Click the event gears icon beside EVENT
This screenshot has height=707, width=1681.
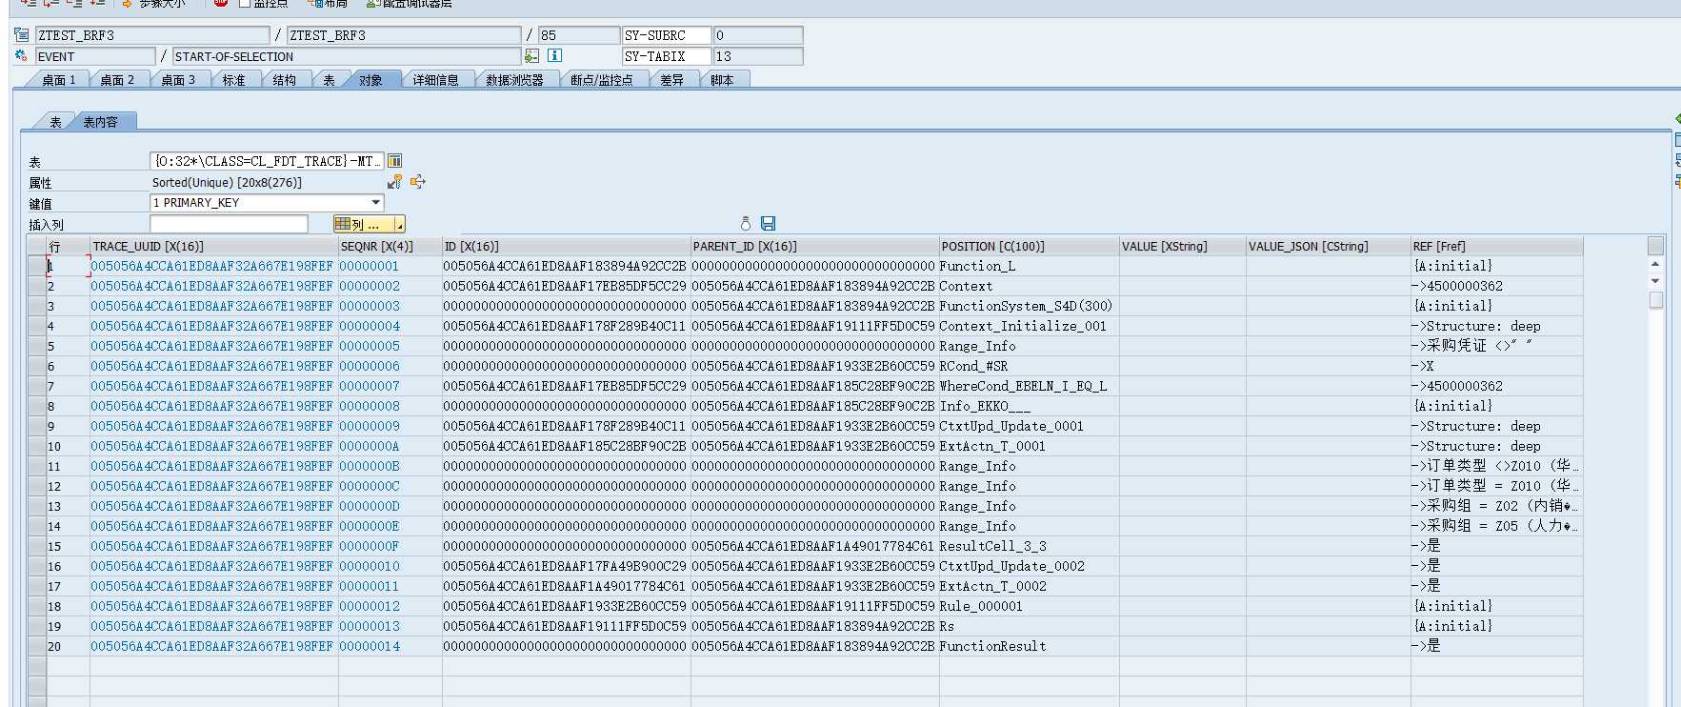pyautogui.click(x=21, y=56)
